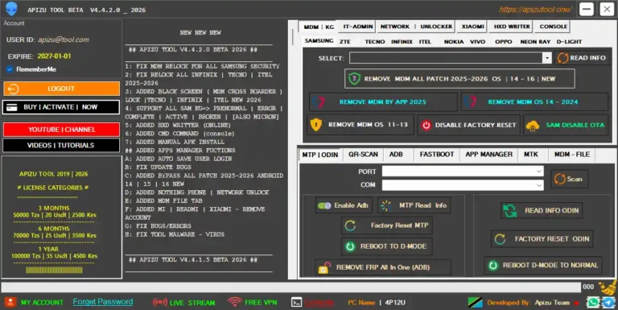Click the shield icon on Remove MDM by App 2025

[319, 101]
